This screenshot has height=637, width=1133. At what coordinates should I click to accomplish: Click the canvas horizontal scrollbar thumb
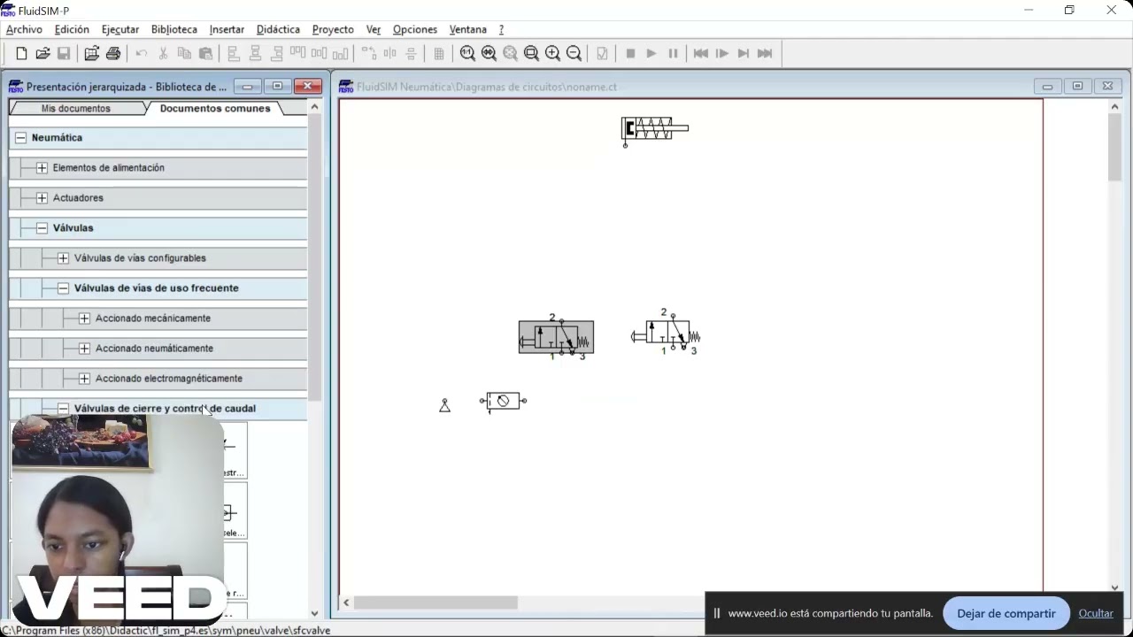click(x=435, y=602)
